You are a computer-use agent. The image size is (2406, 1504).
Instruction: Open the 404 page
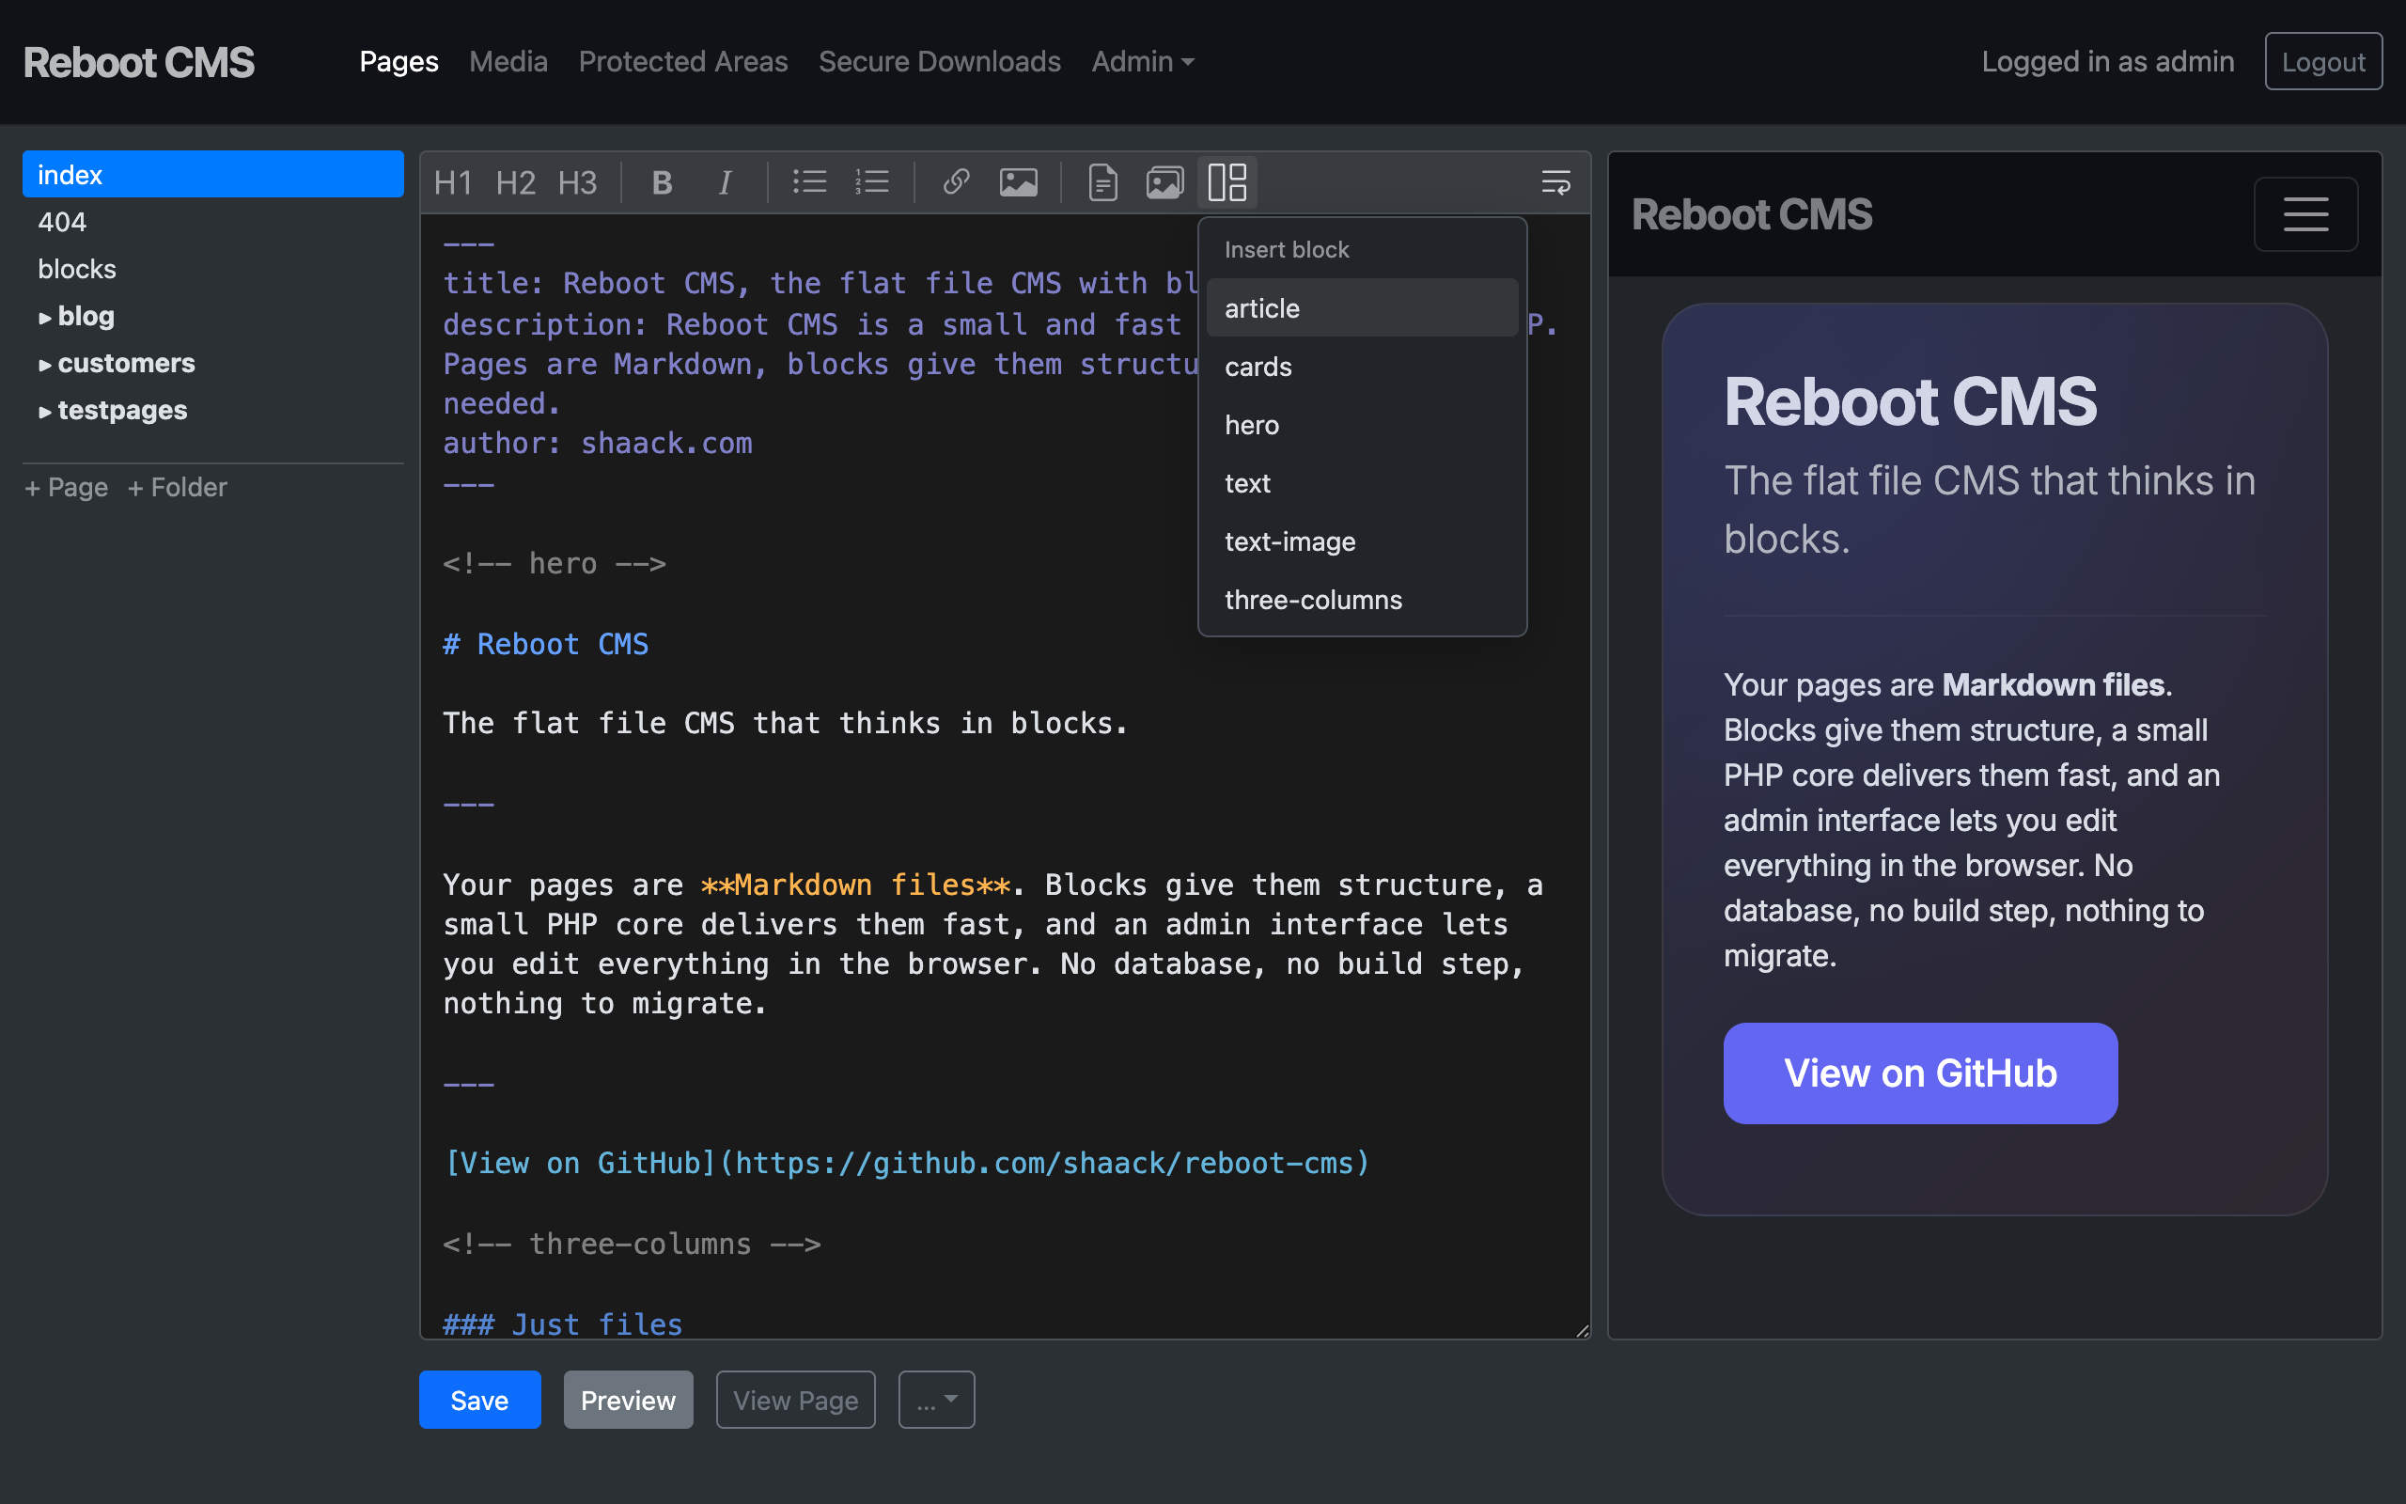212,222
